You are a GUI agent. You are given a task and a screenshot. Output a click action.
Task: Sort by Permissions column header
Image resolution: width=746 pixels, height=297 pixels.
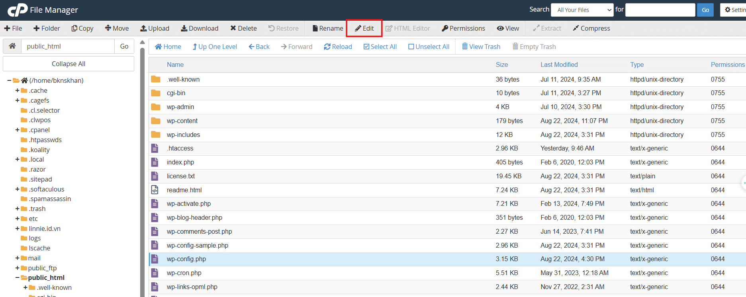pyautogui.click(x=728, y=64)
